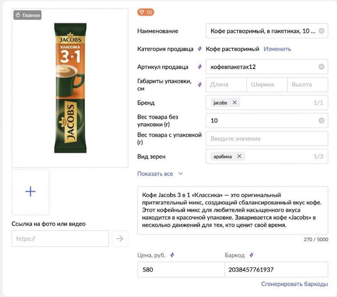The height and width of the screenshot is (297, 337).
Task: Remove the jacobs brand tag
Action: (x=235, y=103)
